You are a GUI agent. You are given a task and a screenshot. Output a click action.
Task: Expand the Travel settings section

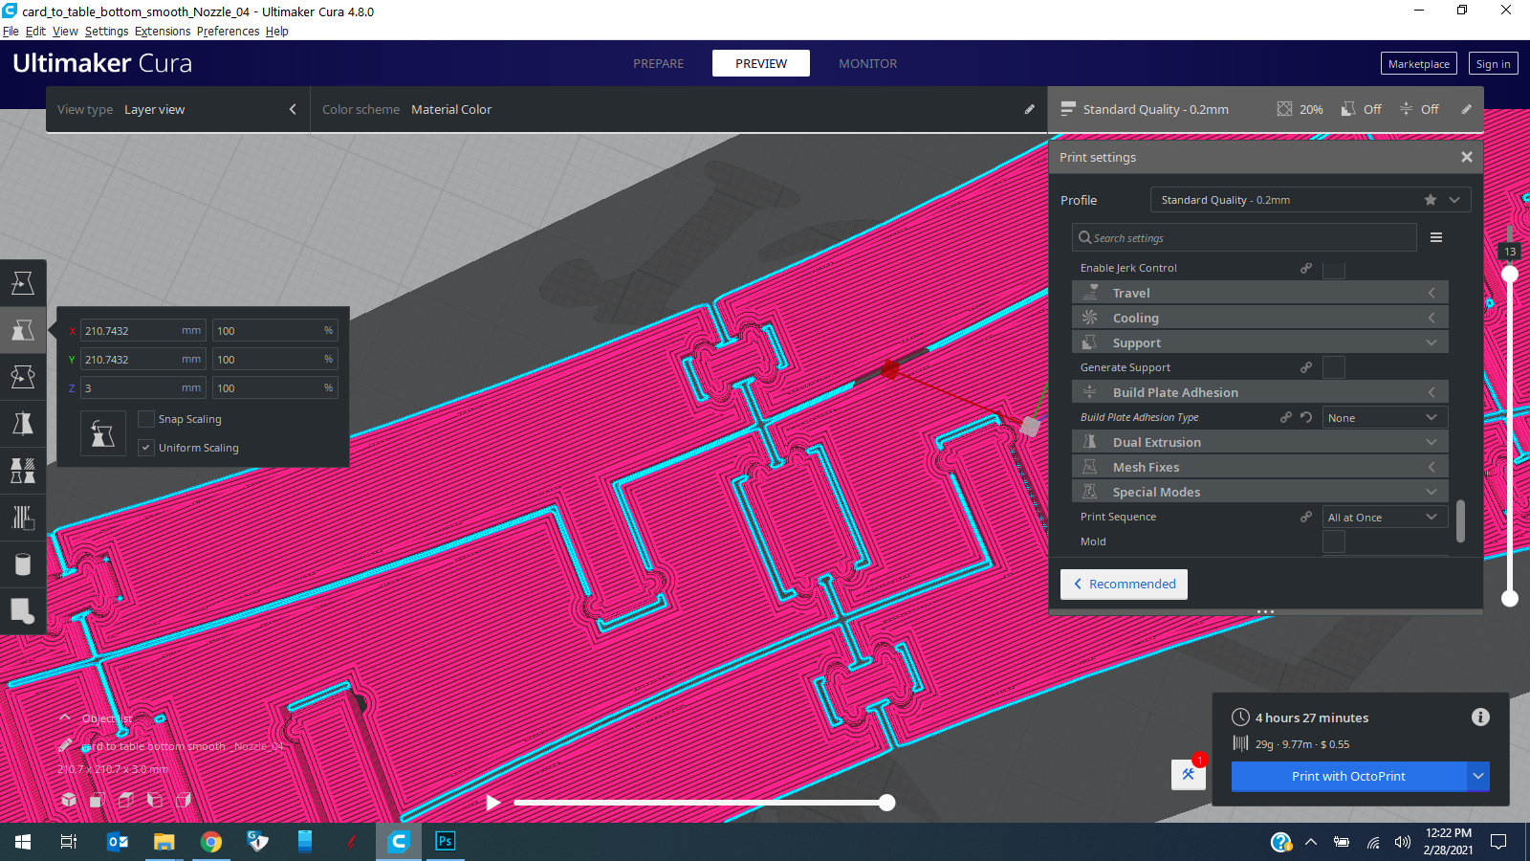tap(1260, 293)
